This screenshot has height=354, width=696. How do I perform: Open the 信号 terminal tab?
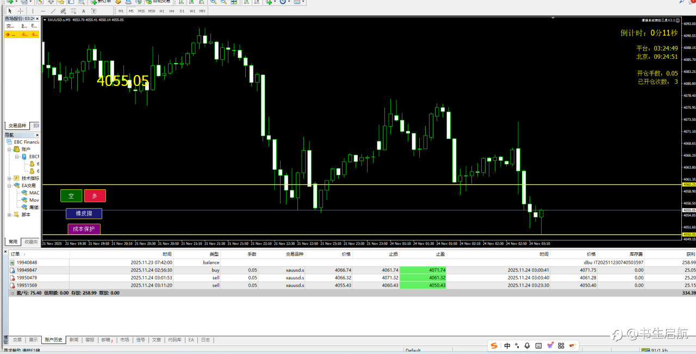point(140,340)
